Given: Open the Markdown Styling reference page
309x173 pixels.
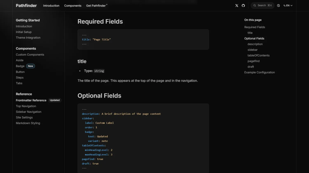Looking at the screenshot, I should click(x=28, y=123).
